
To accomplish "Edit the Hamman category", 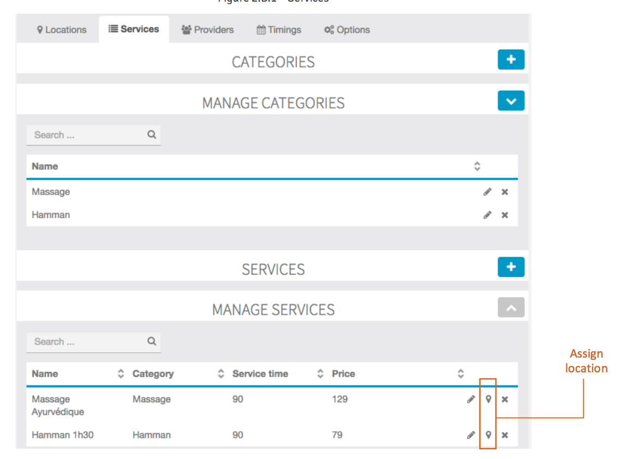I will (487, 215).
